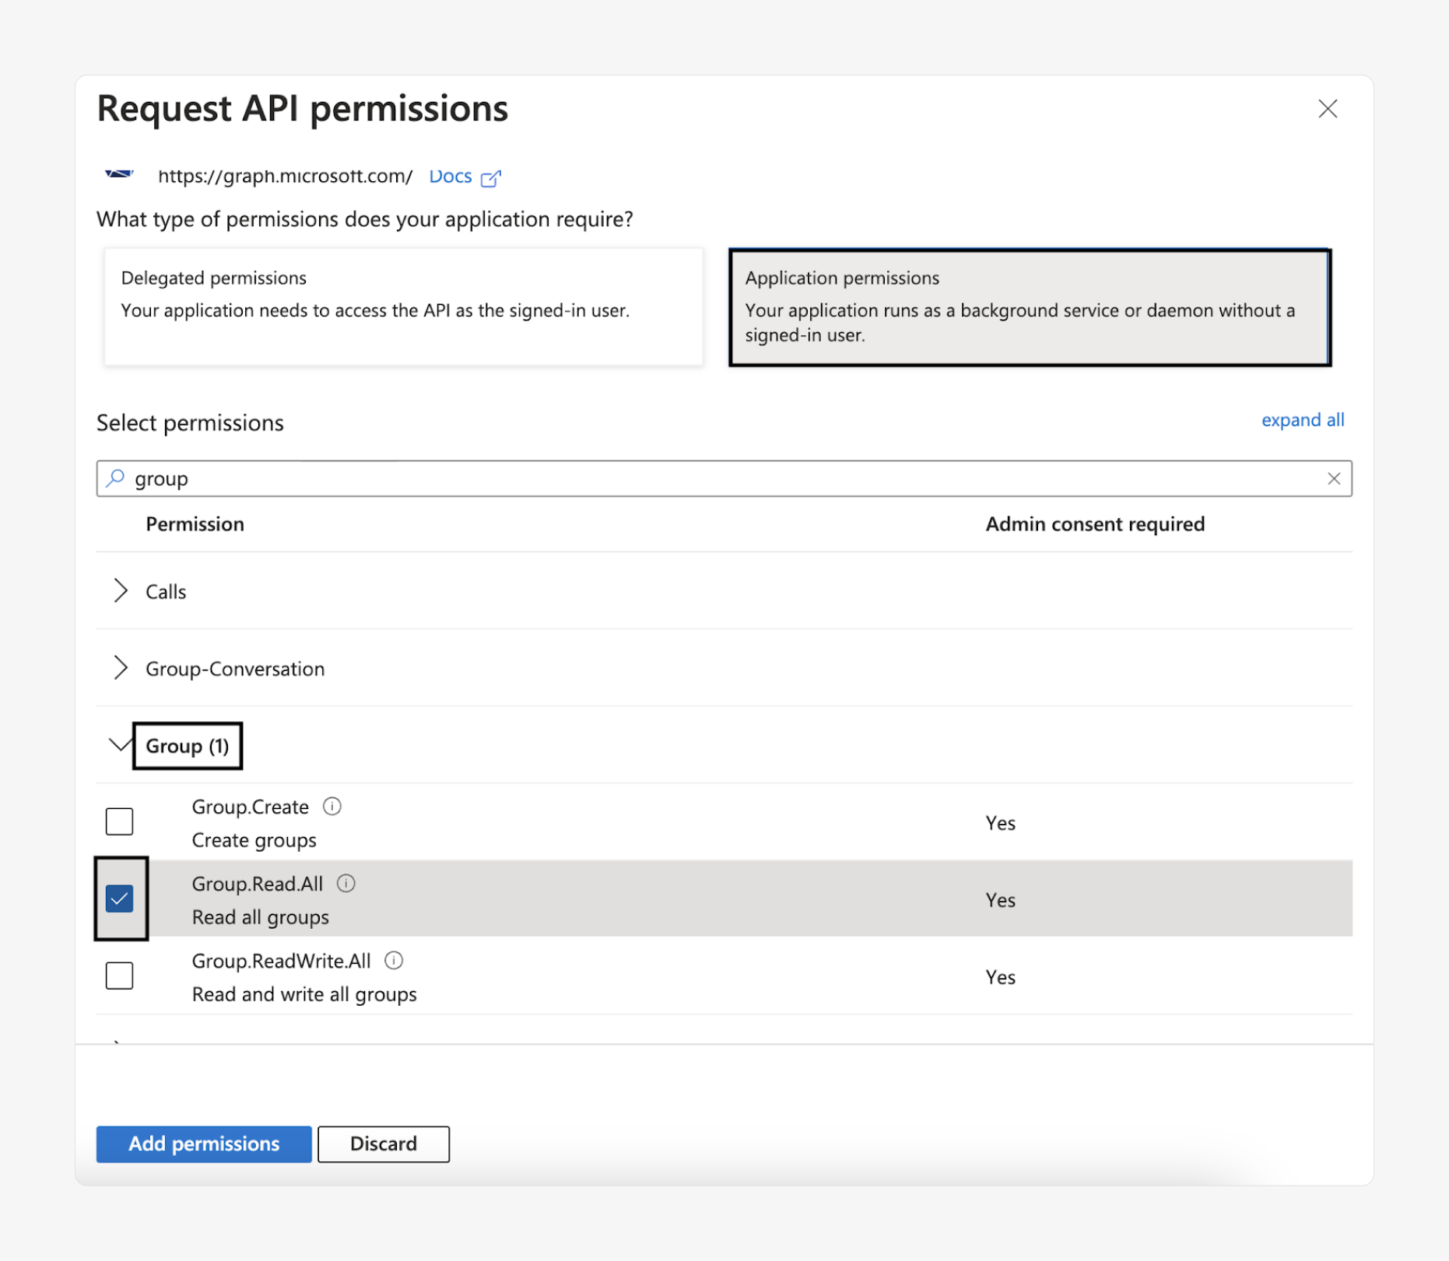Show info for Group.Create permission

tap(332, 807)
